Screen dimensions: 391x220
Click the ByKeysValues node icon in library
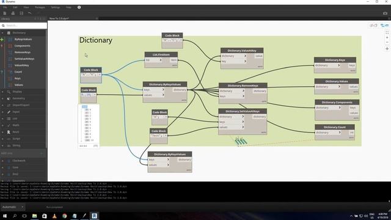[10, 39]
